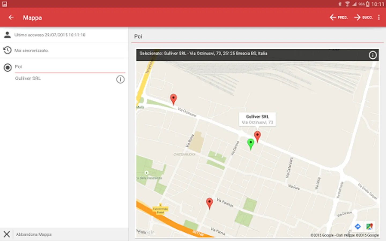Click the Mai sincronizzato status text

coord(31,50)
